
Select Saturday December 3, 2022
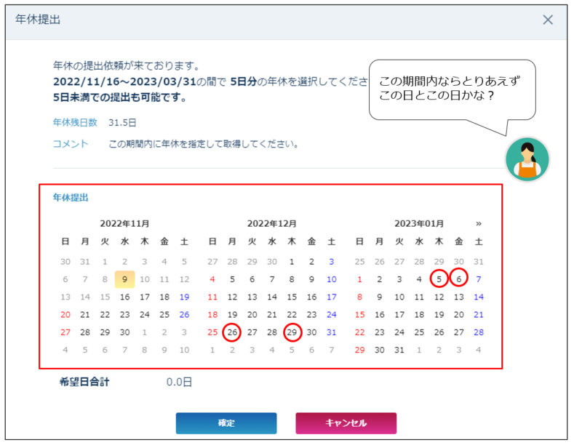(331, 262)
